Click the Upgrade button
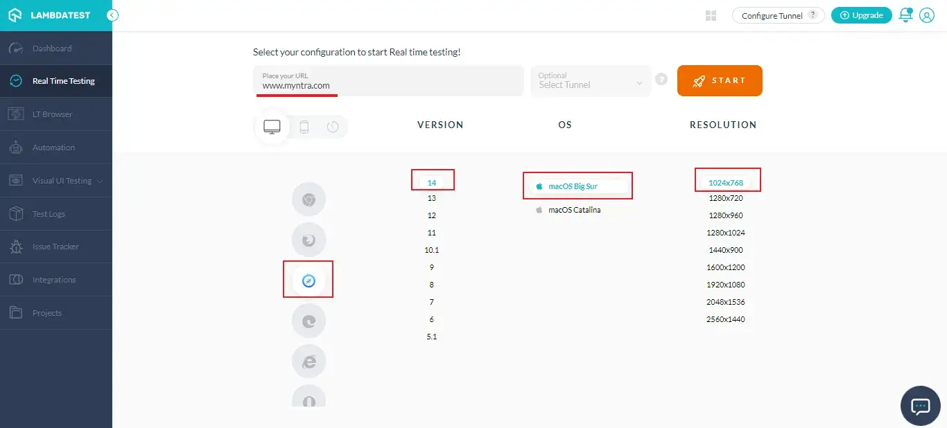947x428 pixels. (860, 15)
